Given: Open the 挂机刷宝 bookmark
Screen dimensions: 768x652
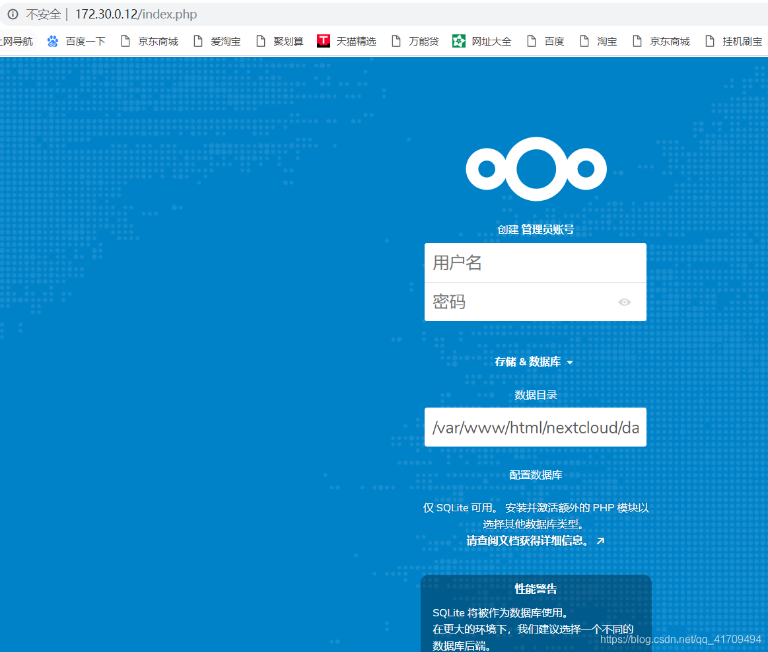Looking at the screenshot, I should [x=734, y=41].
